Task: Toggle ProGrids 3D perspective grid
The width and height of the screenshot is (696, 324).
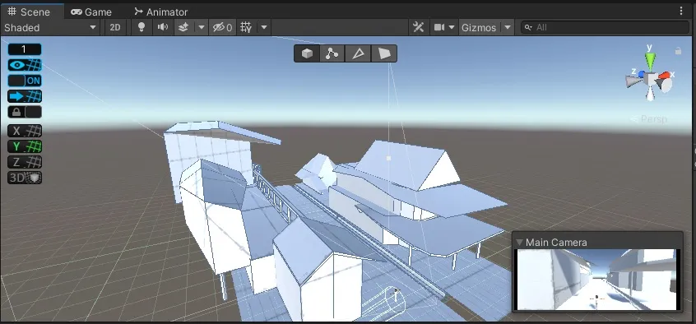Action: [x=25, y=178]
